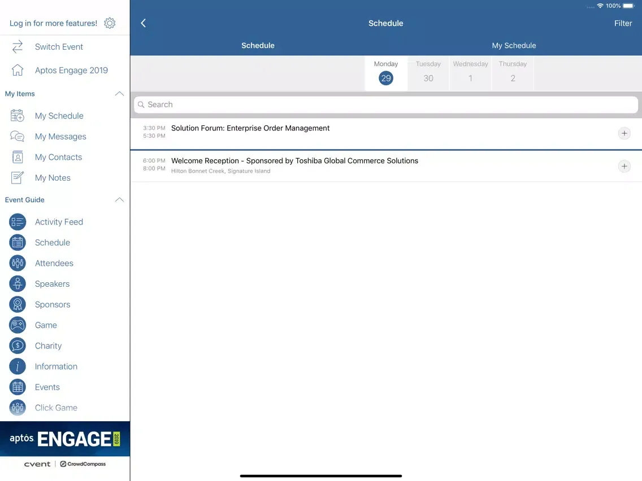Open My Notes label

point(53,178)
